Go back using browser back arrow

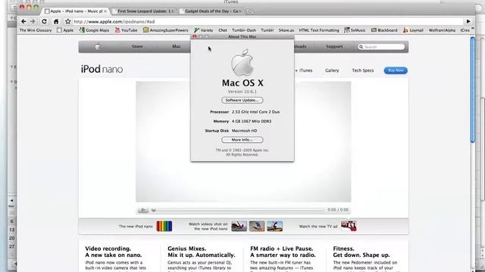pyautogui.click(x=23, y=21)
